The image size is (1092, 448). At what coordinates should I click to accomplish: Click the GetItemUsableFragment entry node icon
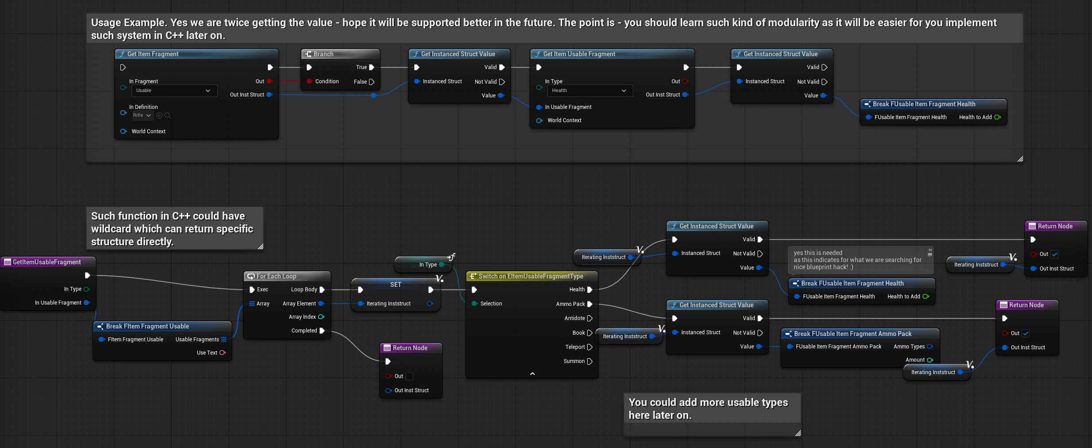coord(8,262)
